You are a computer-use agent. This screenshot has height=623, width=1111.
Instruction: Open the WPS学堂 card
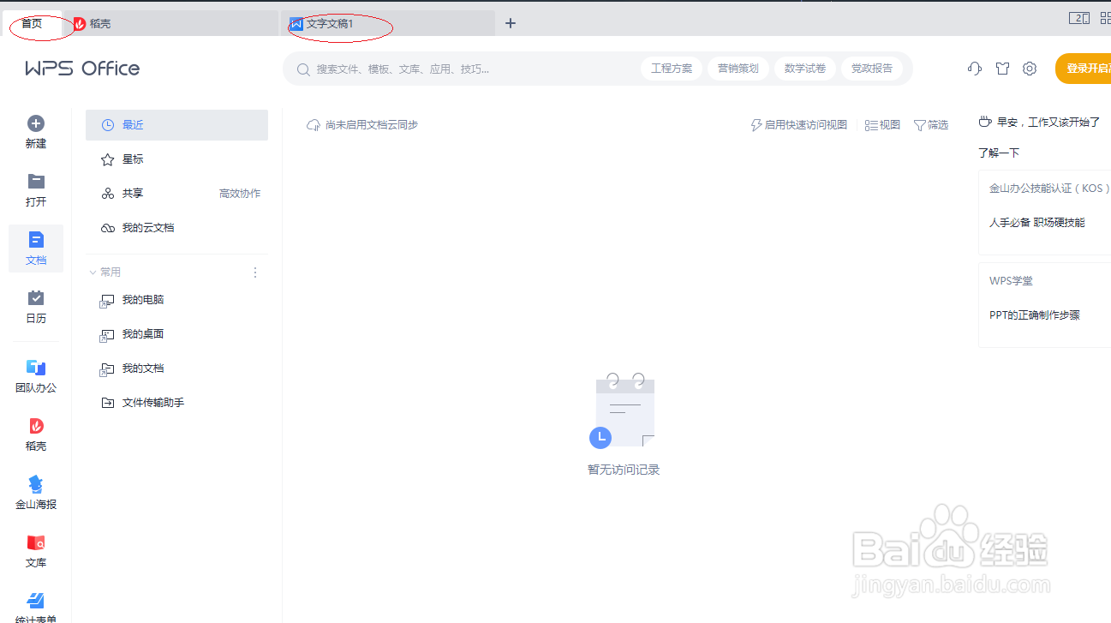tap(1045, 304)
